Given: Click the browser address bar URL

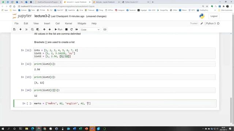Looking at the screenshot, I should pos(58,7).
